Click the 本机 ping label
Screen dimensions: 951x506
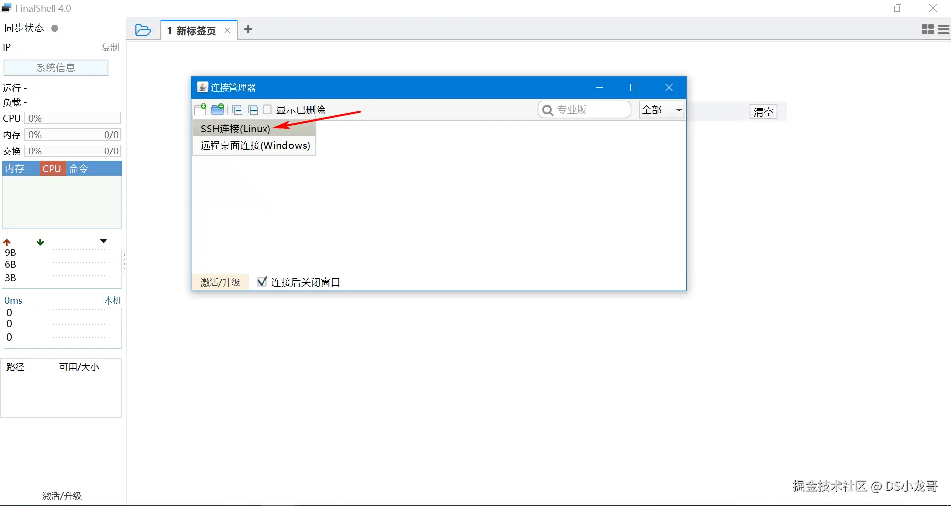click(x=112, y=301)
